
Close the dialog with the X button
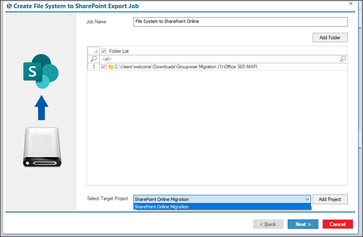pos(351,3)
